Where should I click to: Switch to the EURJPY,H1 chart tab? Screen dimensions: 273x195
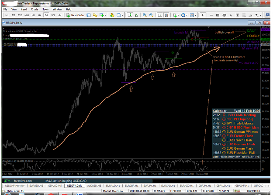(150, 186)
